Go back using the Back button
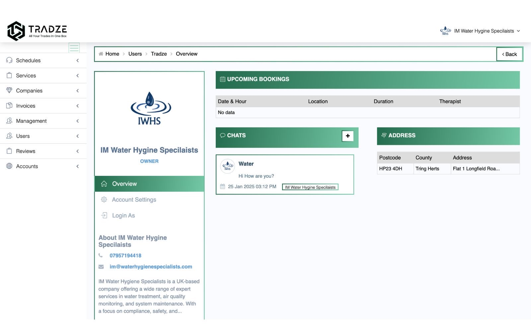 click(x=509, y=54)
